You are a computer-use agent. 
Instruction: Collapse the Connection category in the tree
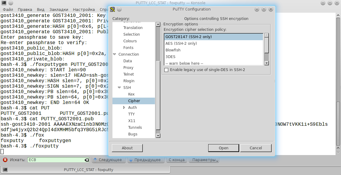(115, 54)
